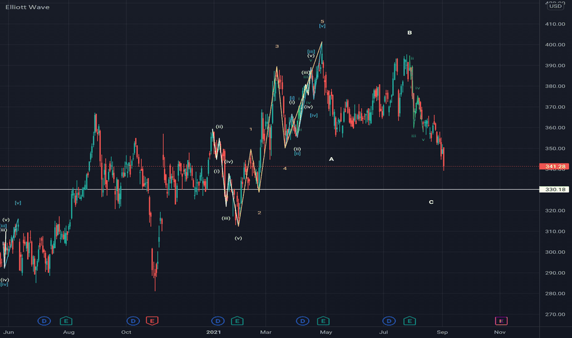Open the green earnings marker beside the Aug label
The width and height of the screenshot is (572, 338).
pyautogui.click(x=66, y=321)
